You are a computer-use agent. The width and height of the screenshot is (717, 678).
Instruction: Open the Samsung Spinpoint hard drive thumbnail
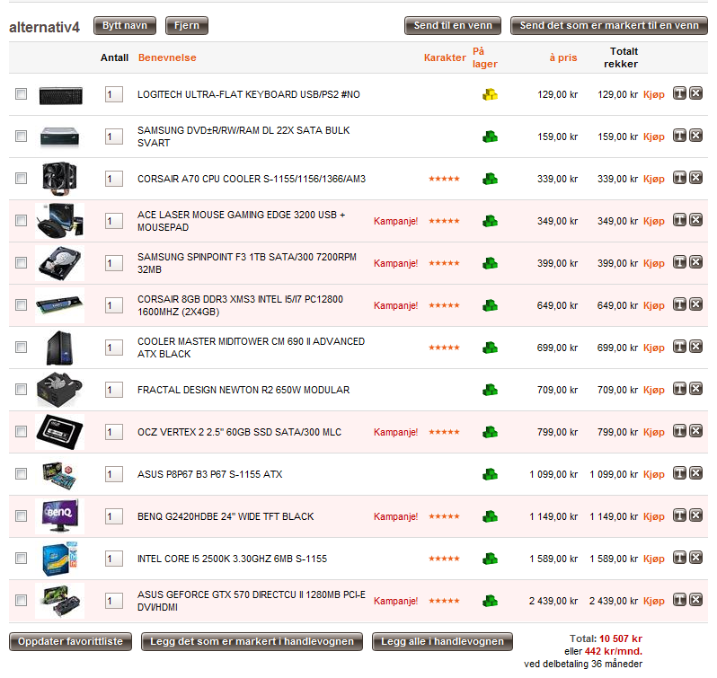pos(60,263)
